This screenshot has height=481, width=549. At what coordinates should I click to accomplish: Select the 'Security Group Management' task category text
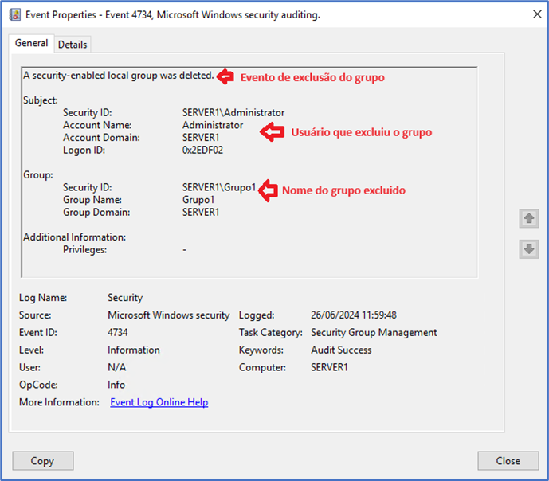(x=374, y=332)
